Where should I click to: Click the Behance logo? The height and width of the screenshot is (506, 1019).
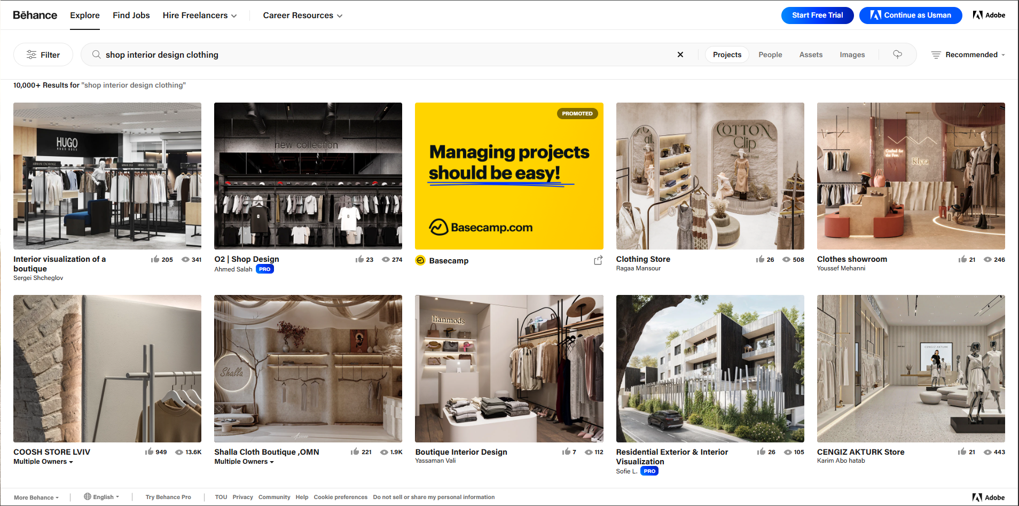coord(34,15)
